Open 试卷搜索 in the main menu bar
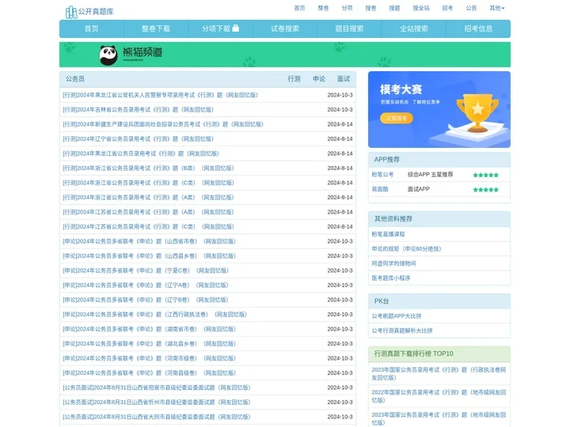This screenshot has height=427, width=570. pos(285,28)
